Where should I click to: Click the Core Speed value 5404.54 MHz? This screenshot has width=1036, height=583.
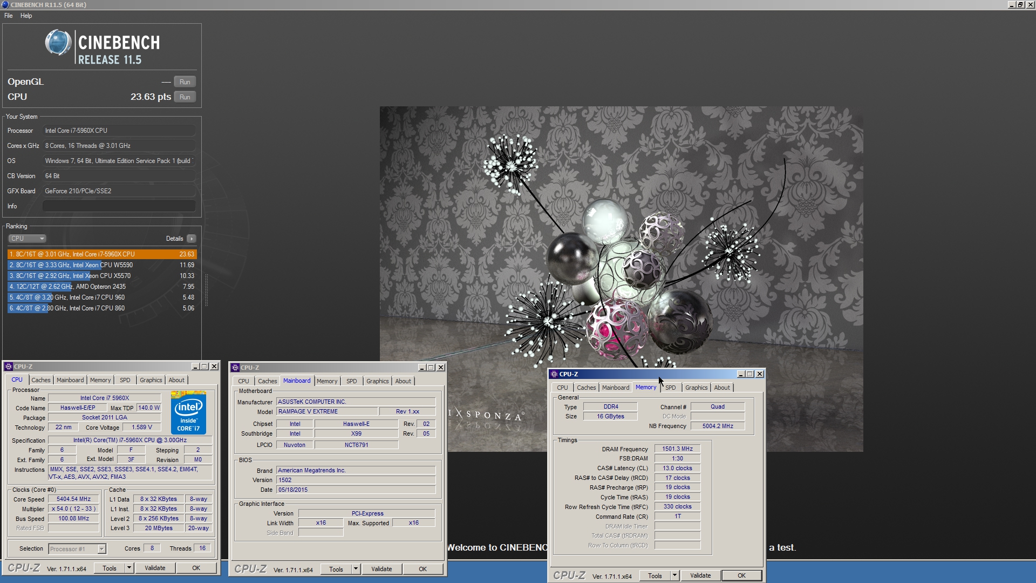[x=74, y=499]
